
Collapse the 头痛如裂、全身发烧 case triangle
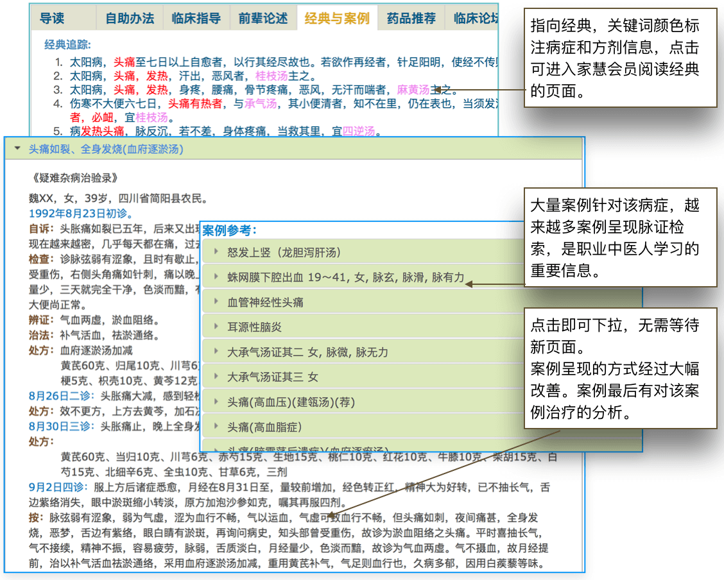click(x=17, y=149)
